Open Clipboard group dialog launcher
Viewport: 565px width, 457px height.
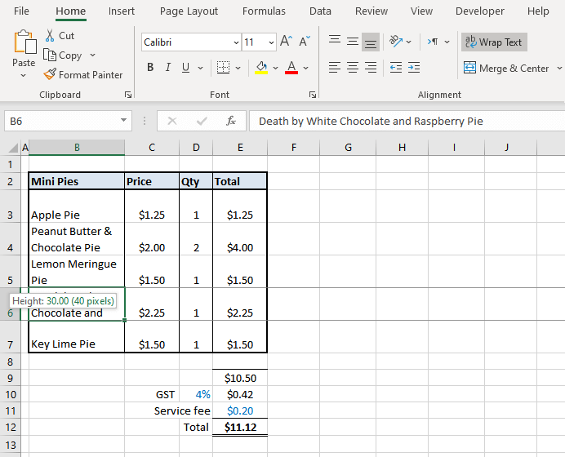point(128,95)
